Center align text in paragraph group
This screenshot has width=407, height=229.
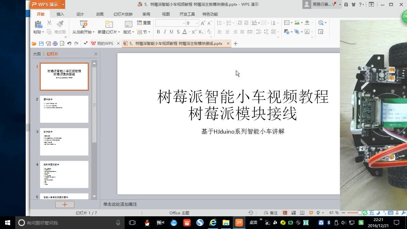click(x=227, y=32)
